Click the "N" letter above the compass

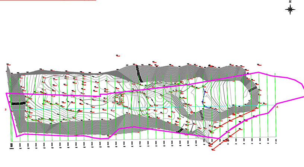click(290, 2)
